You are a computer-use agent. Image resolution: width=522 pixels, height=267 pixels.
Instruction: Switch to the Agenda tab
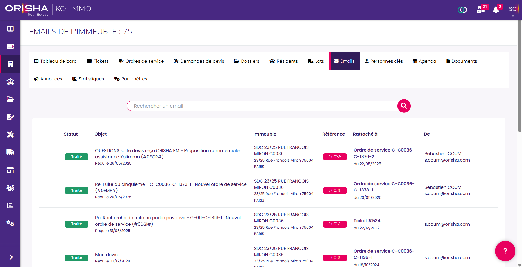pos(425,61)
